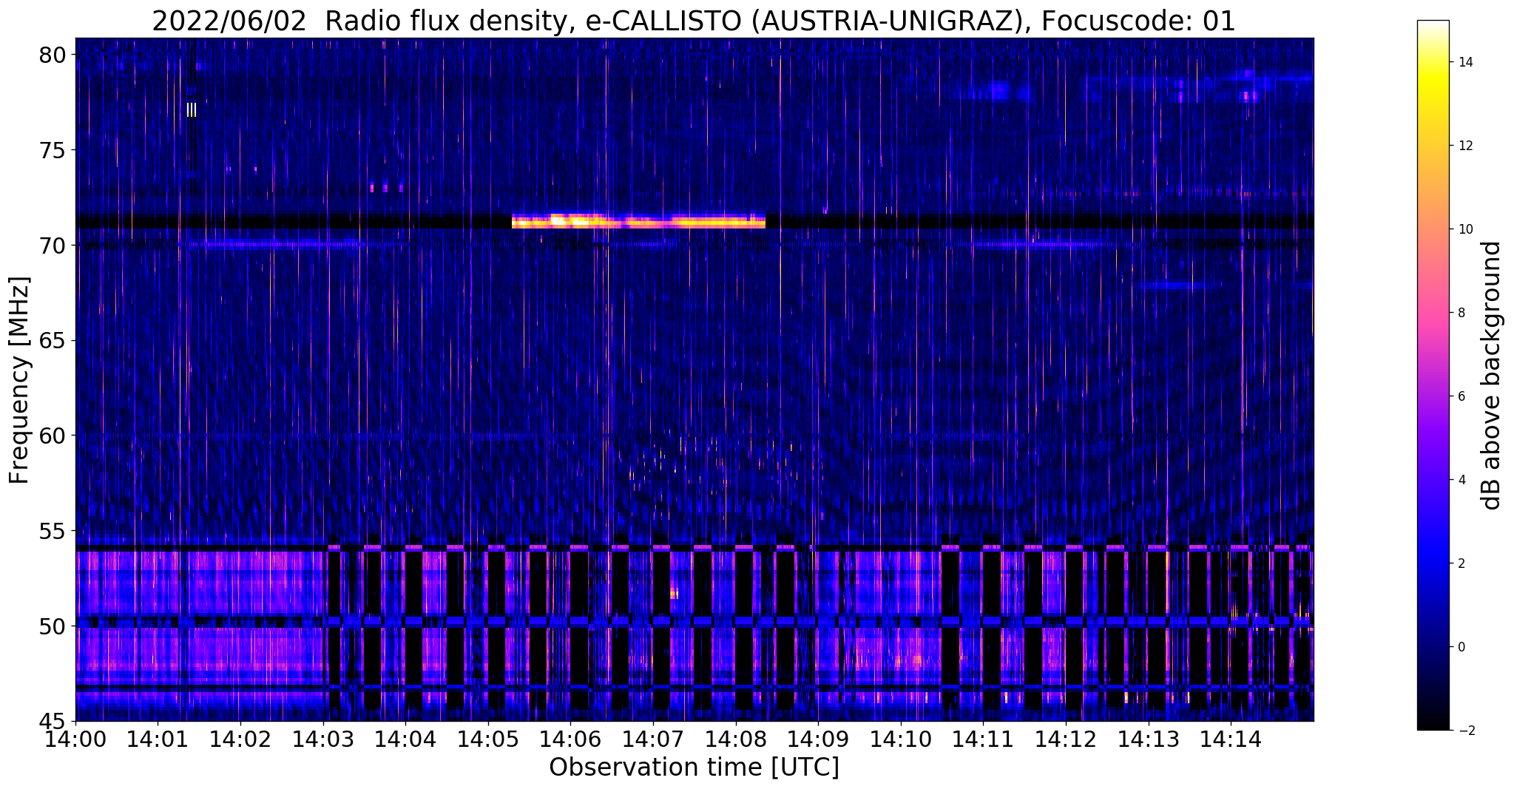The image size is (1514, 789).
Task: Click the colorbar tick label 12
Action: coord(1464,146)
